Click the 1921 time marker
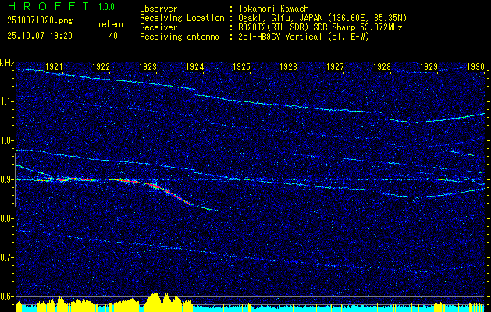 (54, 66)
